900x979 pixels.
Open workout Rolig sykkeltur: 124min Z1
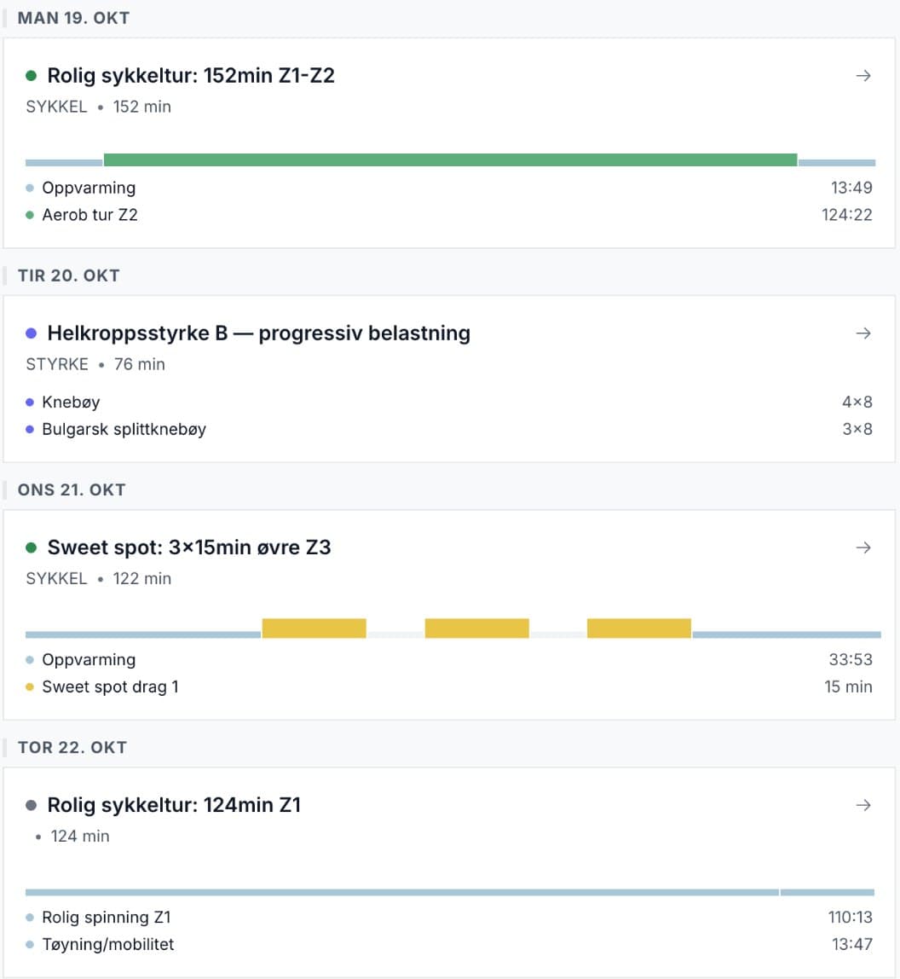click(x=174, y=805)
